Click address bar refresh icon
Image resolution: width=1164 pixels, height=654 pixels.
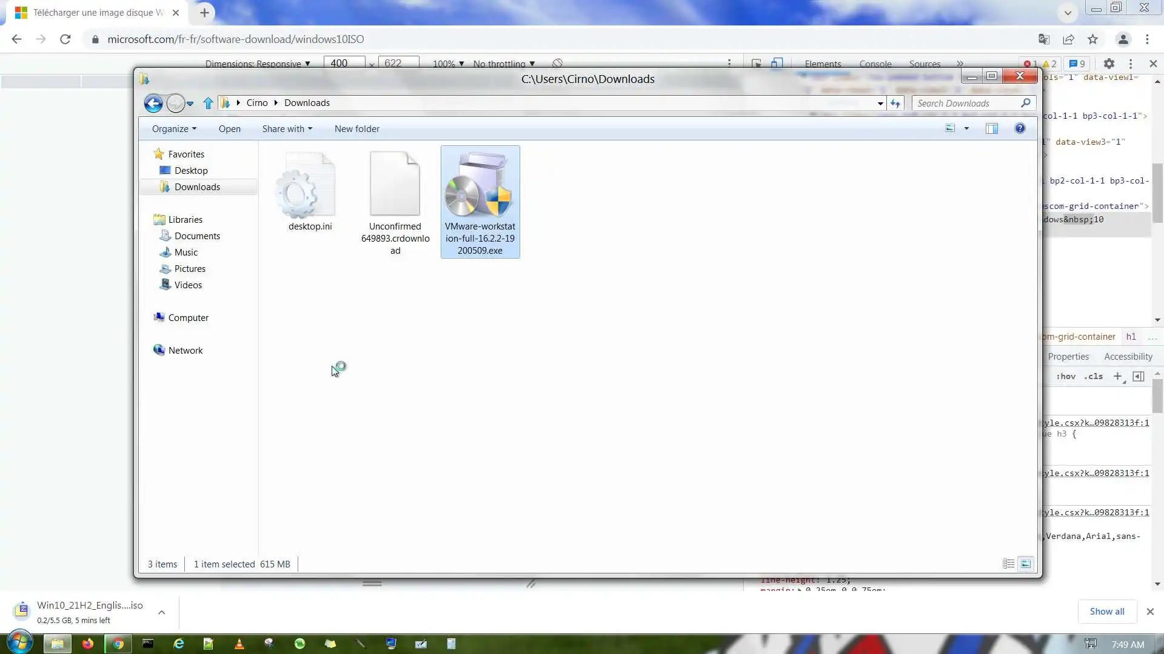coord(895,104)
